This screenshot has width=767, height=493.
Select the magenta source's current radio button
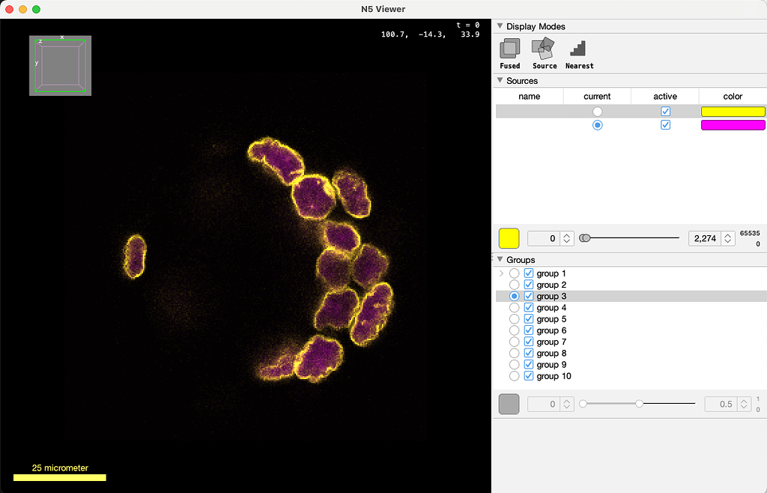[x=597, y=125]
